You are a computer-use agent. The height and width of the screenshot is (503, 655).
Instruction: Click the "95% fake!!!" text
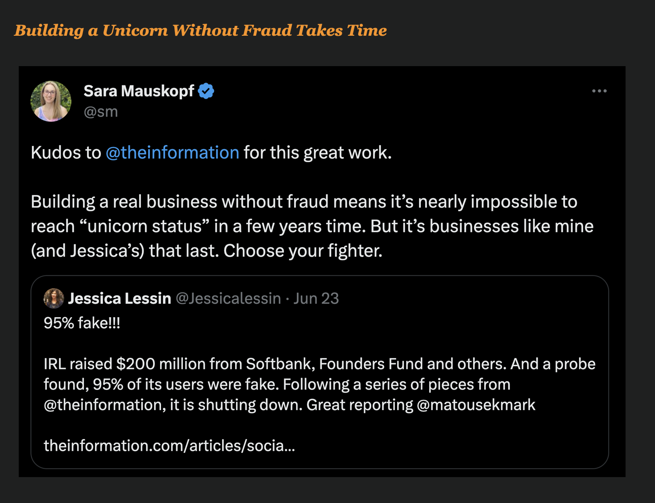(x=82, y=323)
